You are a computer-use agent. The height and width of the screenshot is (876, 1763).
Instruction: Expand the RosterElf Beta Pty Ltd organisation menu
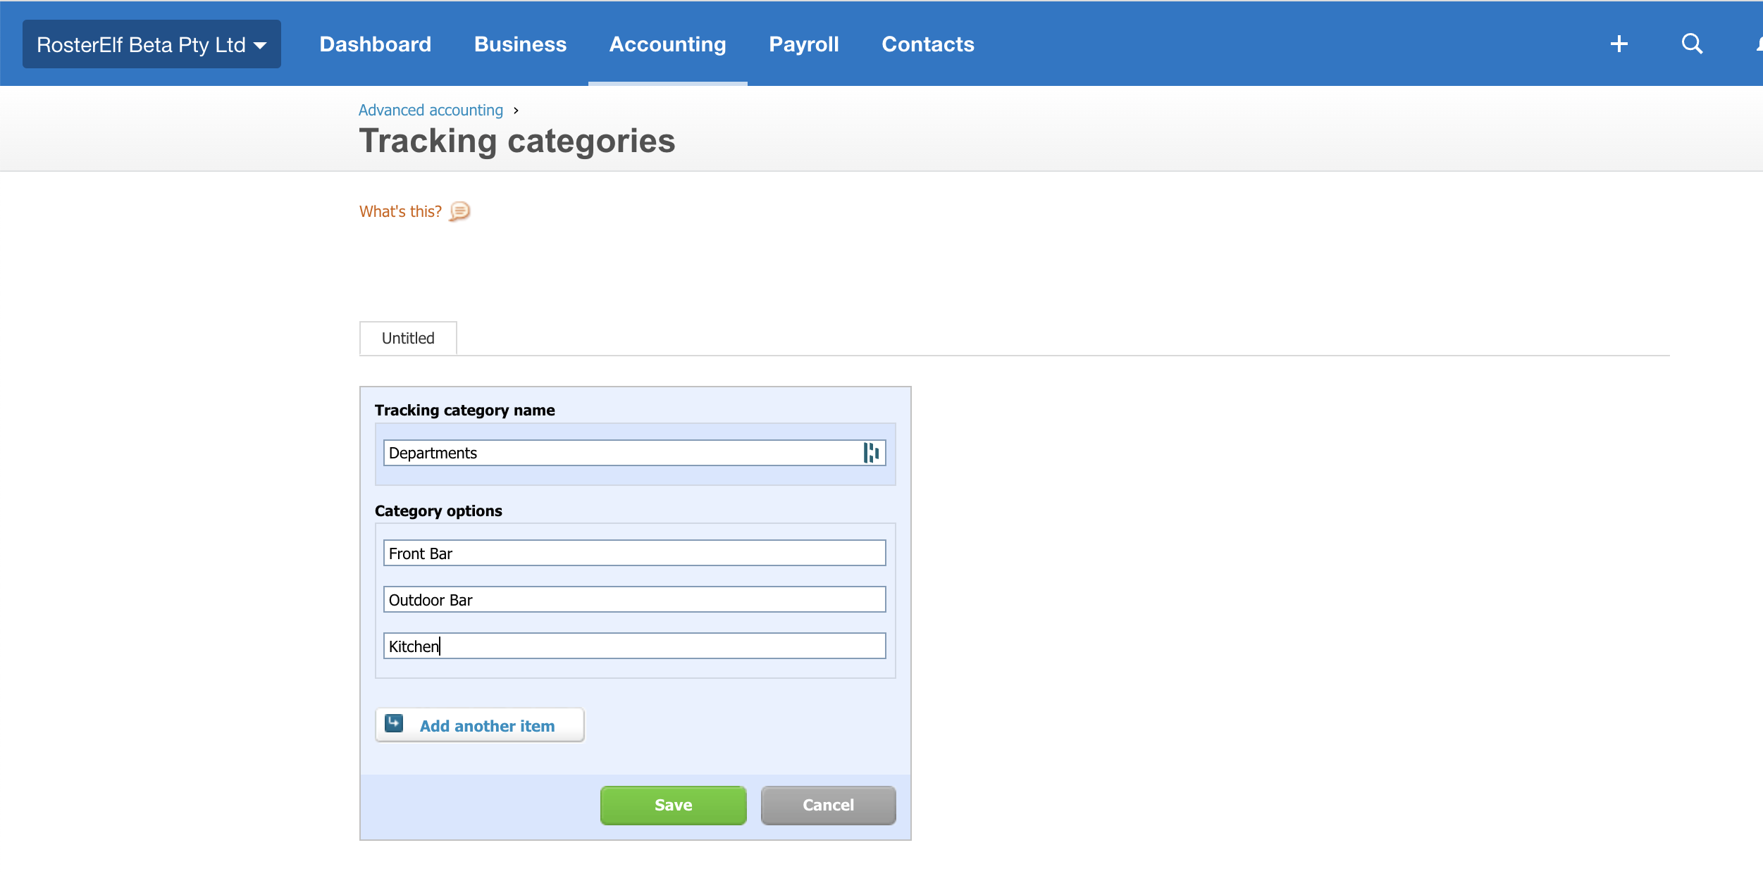click(151, 44)
